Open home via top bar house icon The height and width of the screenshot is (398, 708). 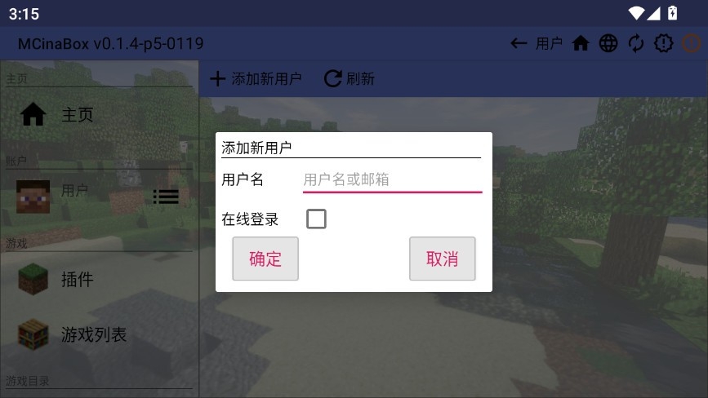[x=581, y=44]
